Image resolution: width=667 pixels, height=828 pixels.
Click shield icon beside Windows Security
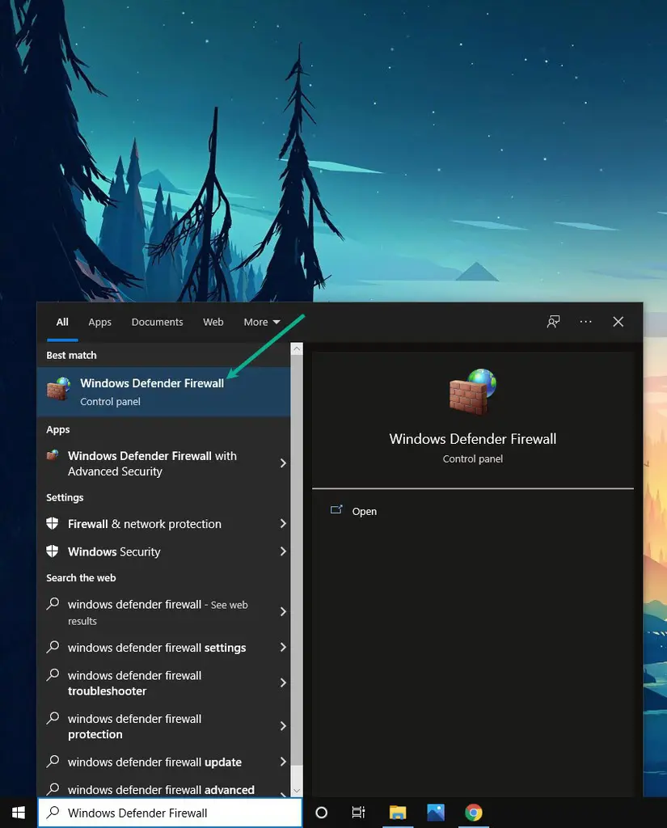(53, 551)
